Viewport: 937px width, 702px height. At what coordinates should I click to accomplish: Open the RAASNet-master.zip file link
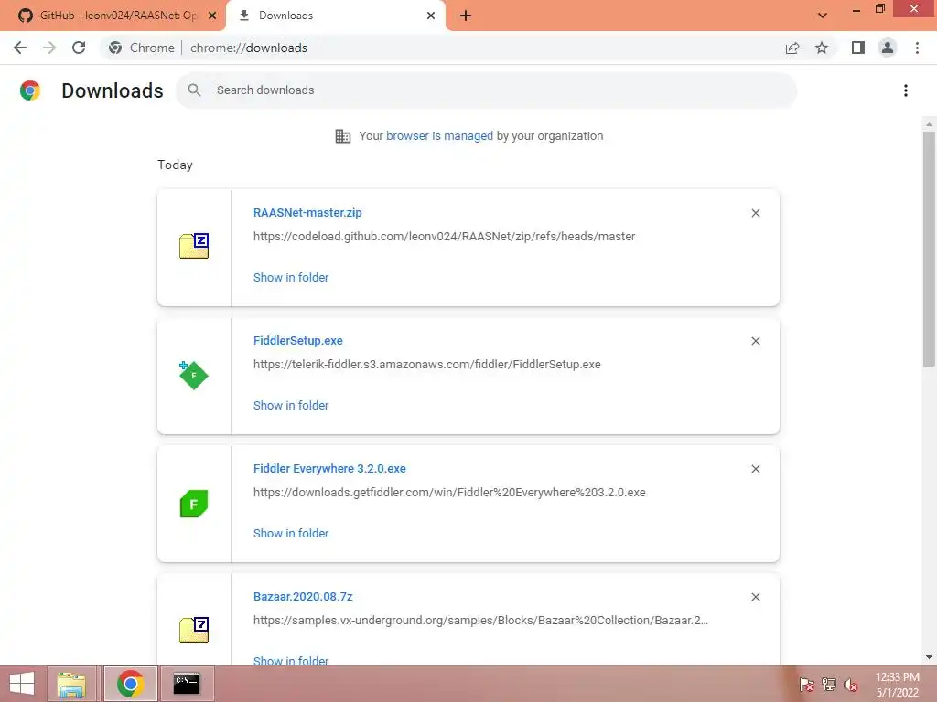307,212
